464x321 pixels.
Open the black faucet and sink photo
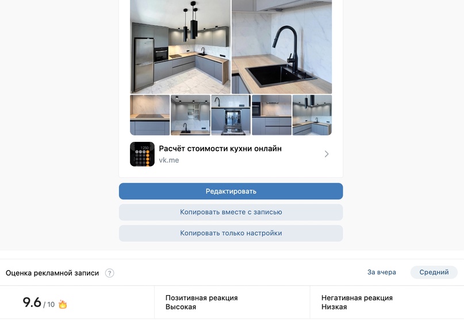(282, 47)
